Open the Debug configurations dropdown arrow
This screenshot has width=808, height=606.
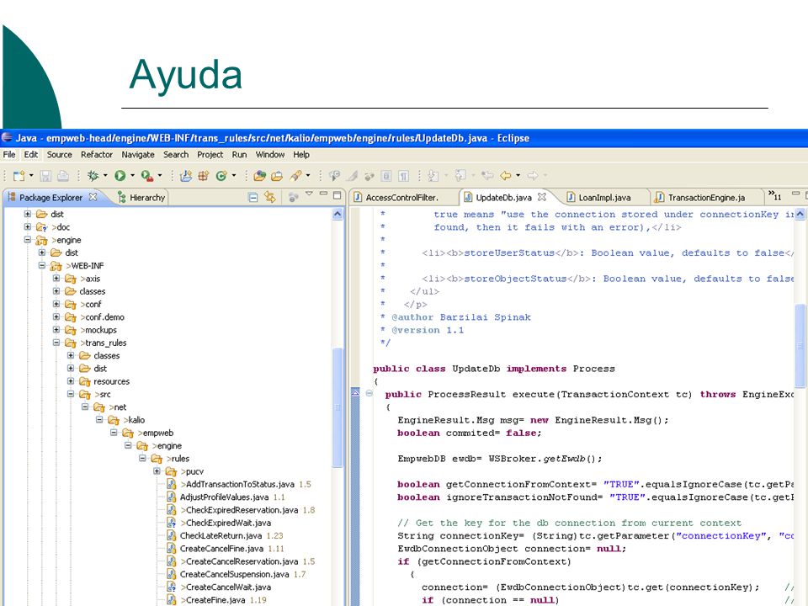106,176
